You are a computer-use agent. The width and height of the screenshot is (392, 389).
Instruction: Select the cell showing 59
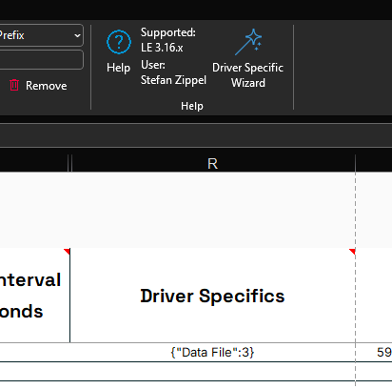374,352
